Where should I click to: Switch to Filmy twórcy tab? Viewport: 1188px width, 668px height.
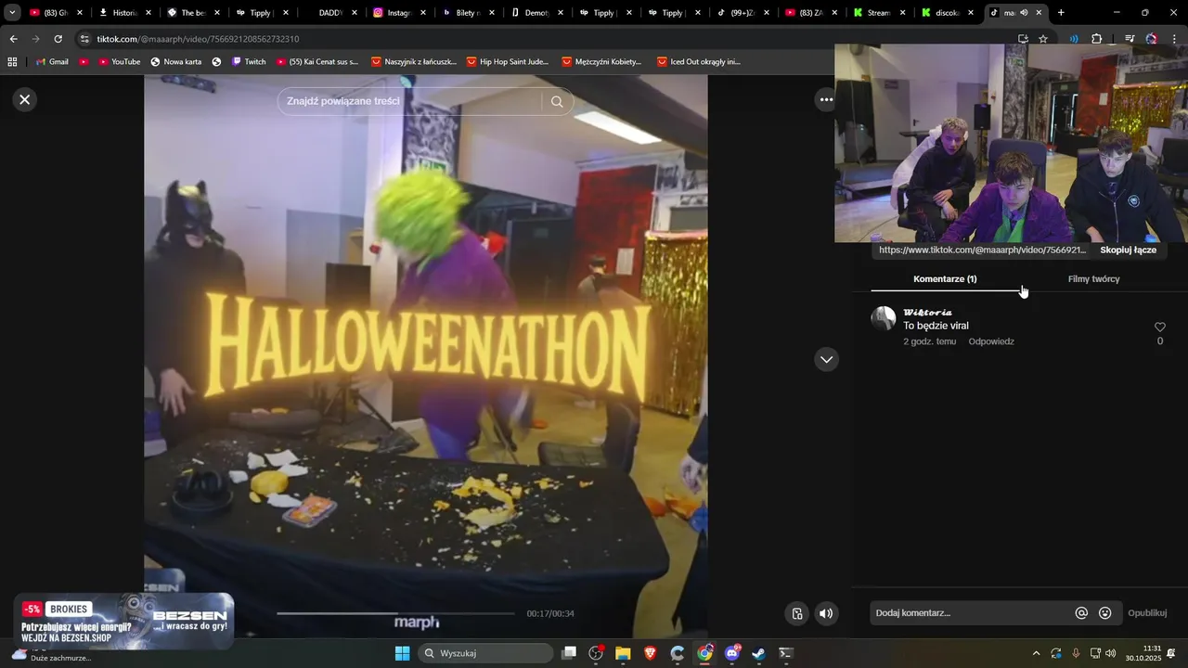pyautogui.click(x=1093, y=278)
